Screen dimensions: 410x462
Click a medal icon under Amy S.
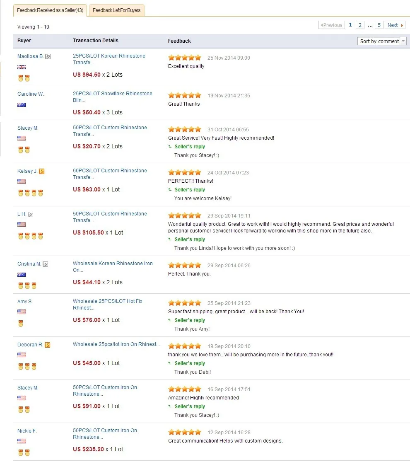(x=20, y=323)
